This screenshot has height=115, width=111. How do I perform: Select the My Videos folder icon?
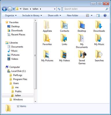pos(64,54)
